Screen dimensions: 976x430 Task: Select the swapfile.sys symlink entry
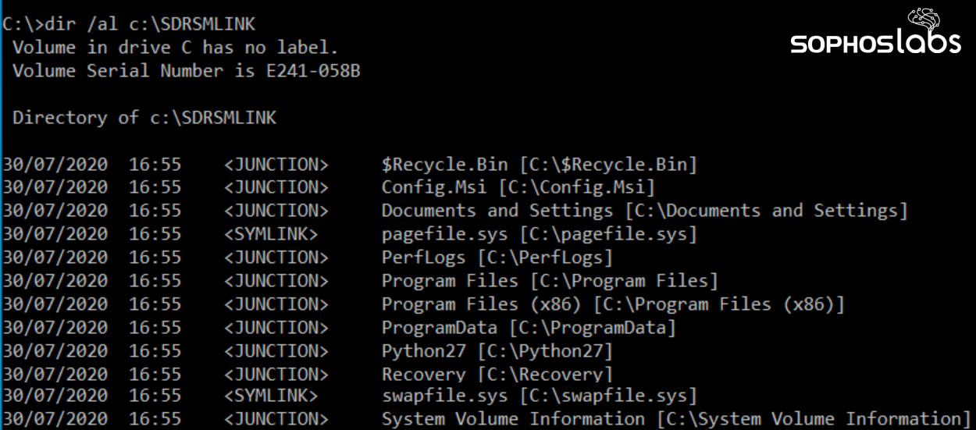(x=539, y=396)
